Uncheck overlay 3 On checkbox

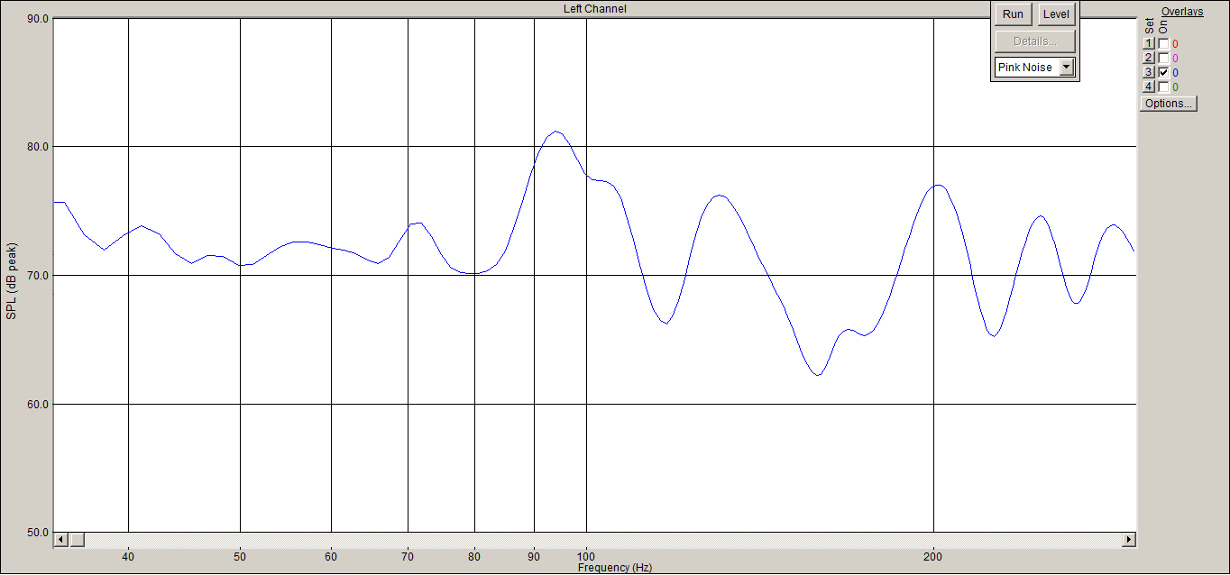tap(1163, 72)
